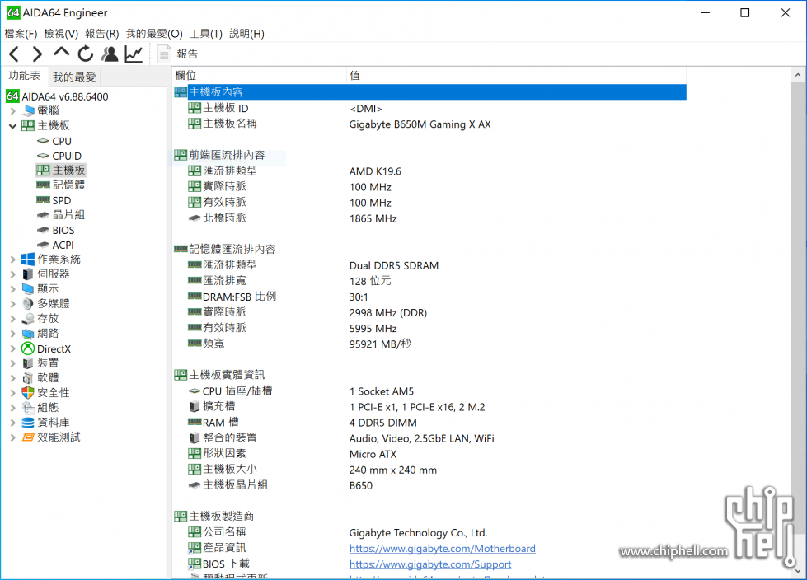
Task: Click the config icon beside 組態
Action: coord(28,408)
